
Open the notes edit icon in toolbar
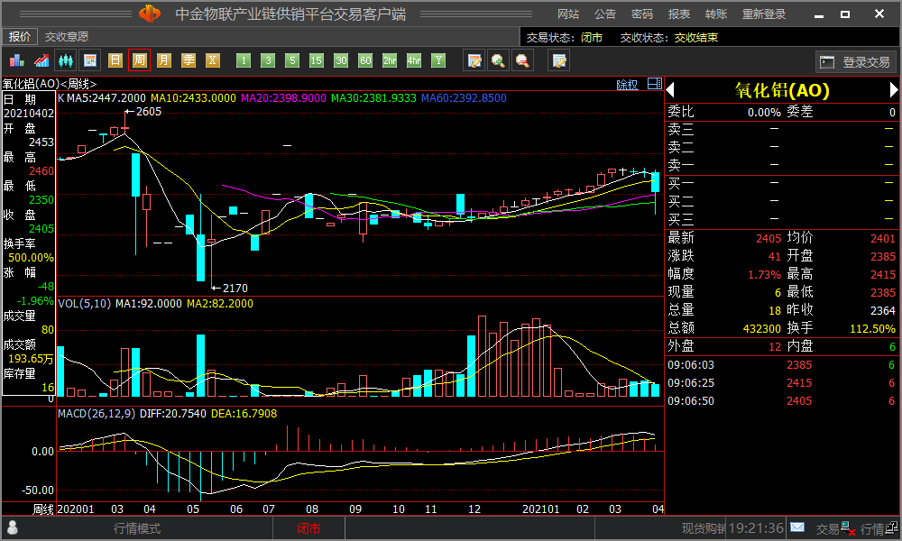(x=559, y=60)
